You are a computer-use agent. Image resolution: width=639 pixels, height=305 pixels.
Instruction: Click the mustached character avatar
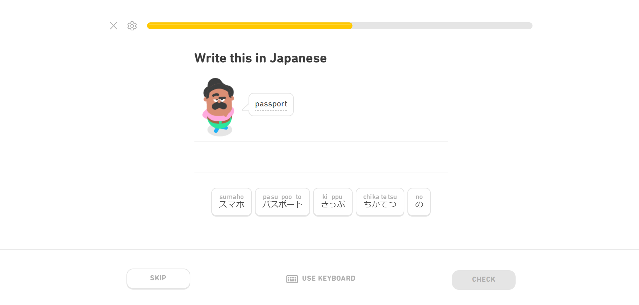[219, 107]
